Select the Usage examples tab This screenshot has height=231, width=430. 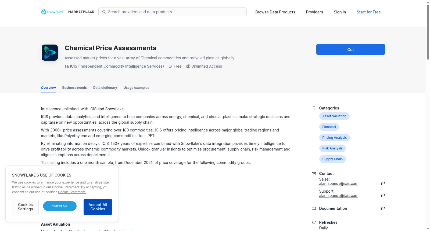click(136, 88)
